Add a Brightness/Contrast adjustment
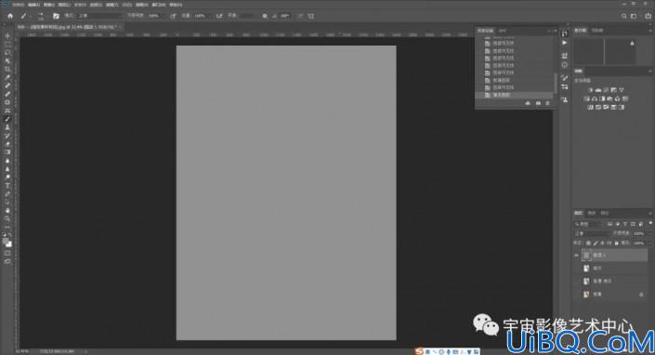Image resolution: width=655 pixels, height=355 pixels. click(x=590, y=90)
